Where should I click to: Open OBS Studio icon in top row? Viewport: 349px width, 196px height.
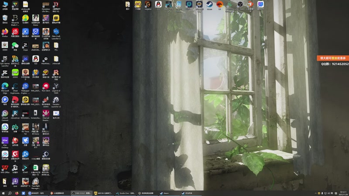(240, 5)
